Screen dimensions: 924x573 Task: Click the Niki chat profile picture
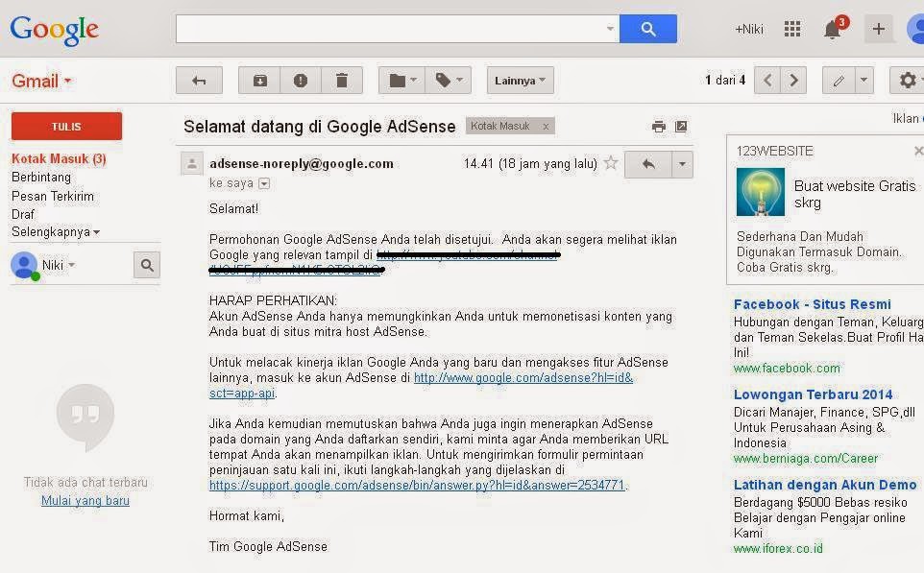[24, 265]
